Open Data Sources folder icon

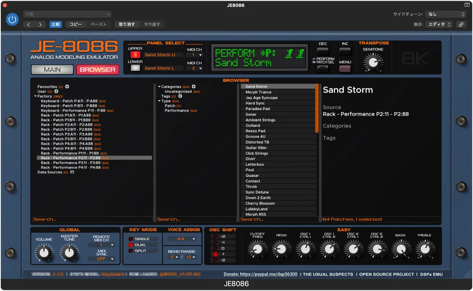(x=72, y=172)
